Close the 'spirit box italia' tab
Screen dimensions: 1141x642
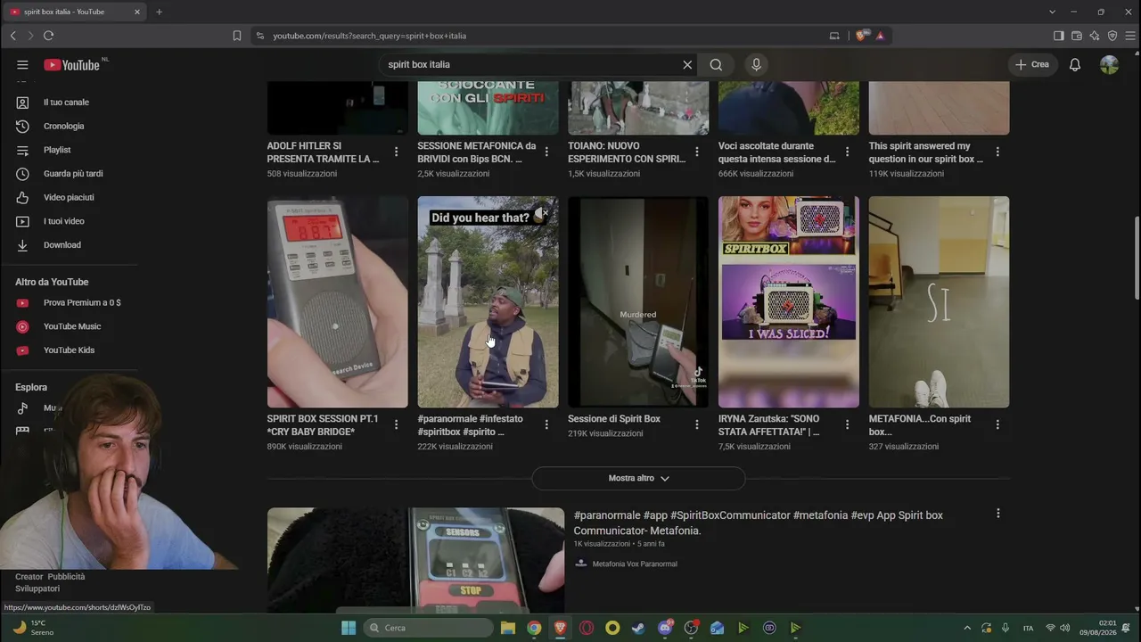(x=137, y=12)
